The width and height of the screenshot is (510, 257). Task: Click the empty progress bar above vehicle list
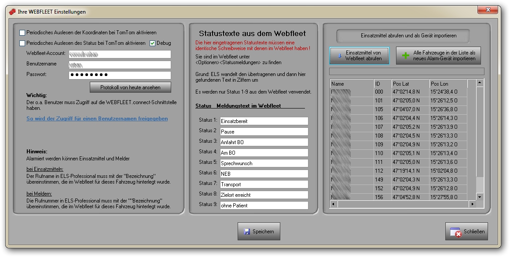pos(407,72)
